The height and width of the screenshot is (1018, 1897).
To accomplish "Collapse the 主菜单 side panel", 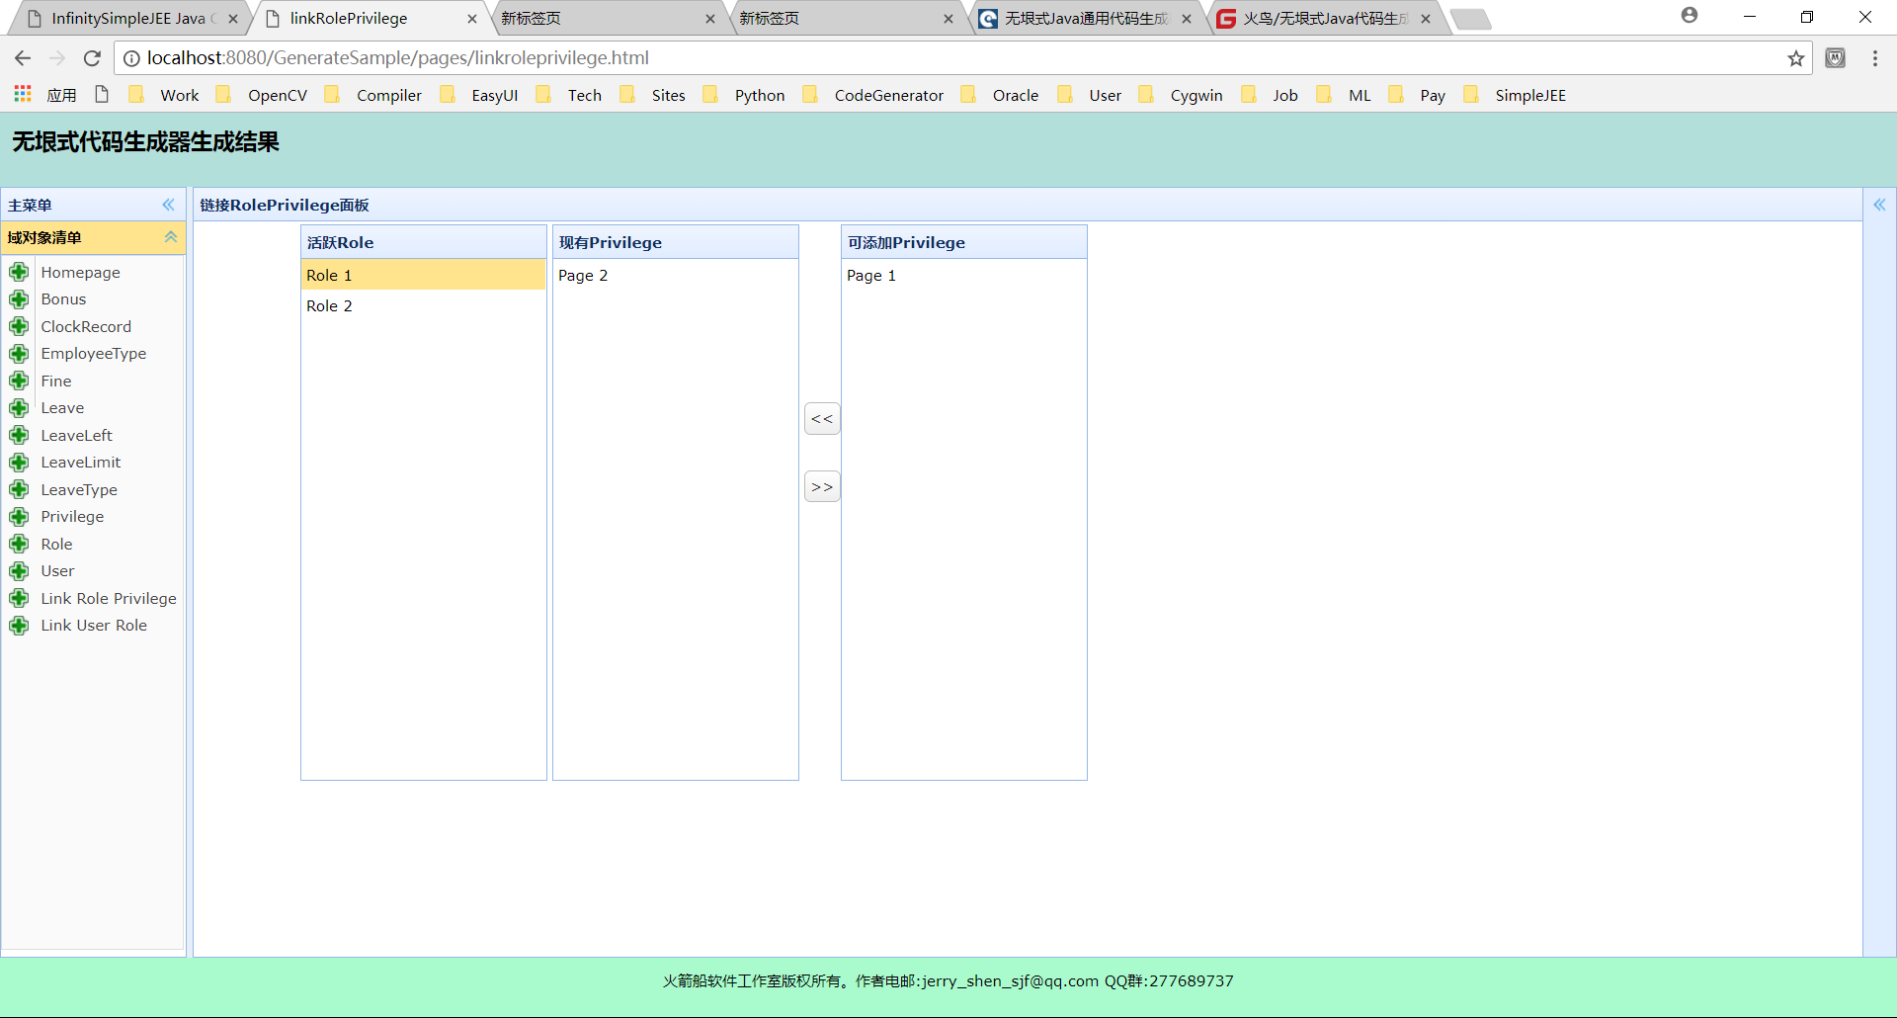I will 168,205.
